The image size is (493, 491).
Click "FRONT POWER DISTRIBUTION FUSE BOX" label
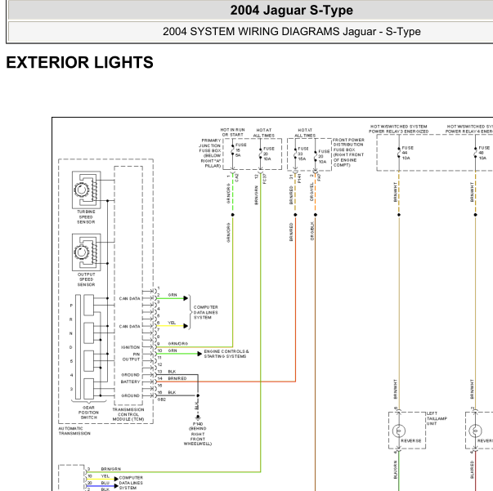click(x=348, y=152)
